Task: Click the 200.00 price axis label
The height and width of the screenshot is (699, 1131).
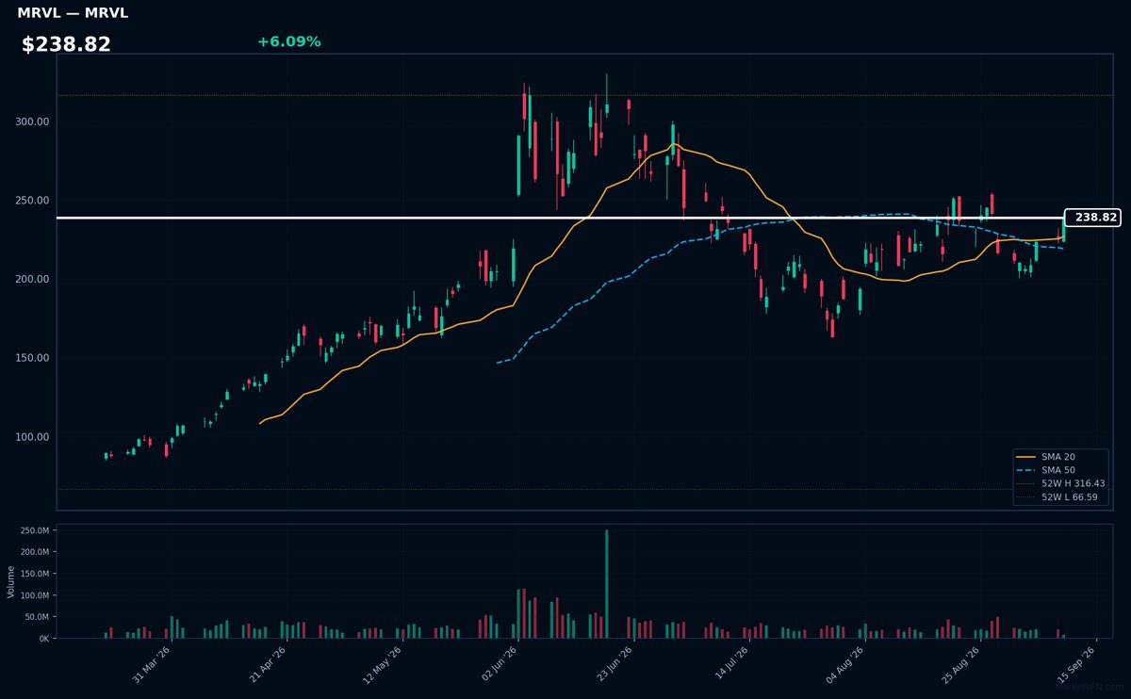Action: click(33, 280)
